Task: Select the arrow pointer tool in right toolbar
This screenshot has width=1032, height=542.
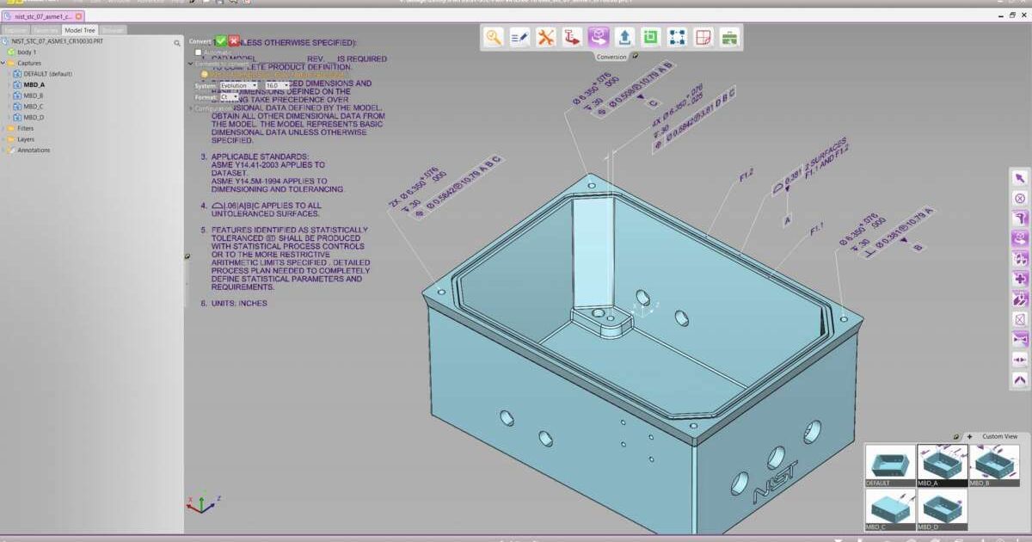Action: point(1020,178)
